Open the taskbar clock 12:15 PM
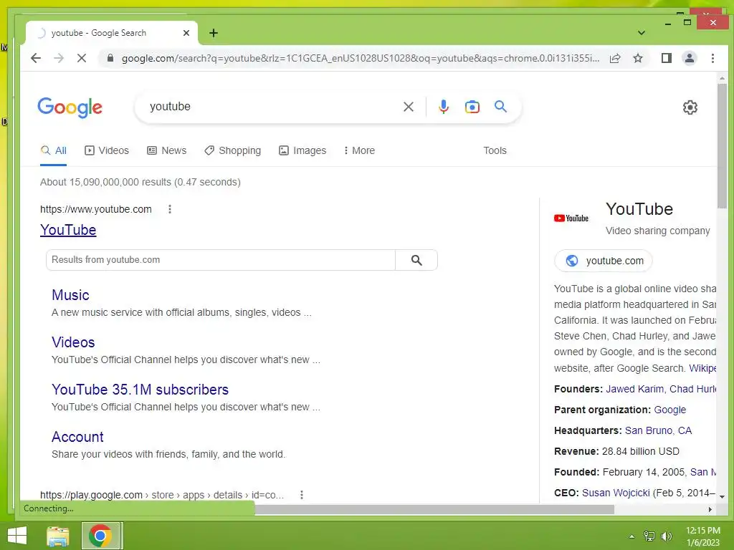 702,536
